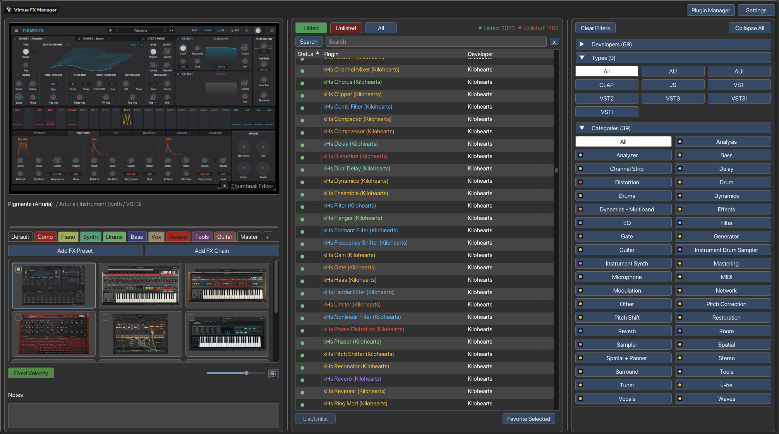
Task: Select kHs Compressor (Kilohearts) row
Action: pyautogui.click(x=424, y=131)
